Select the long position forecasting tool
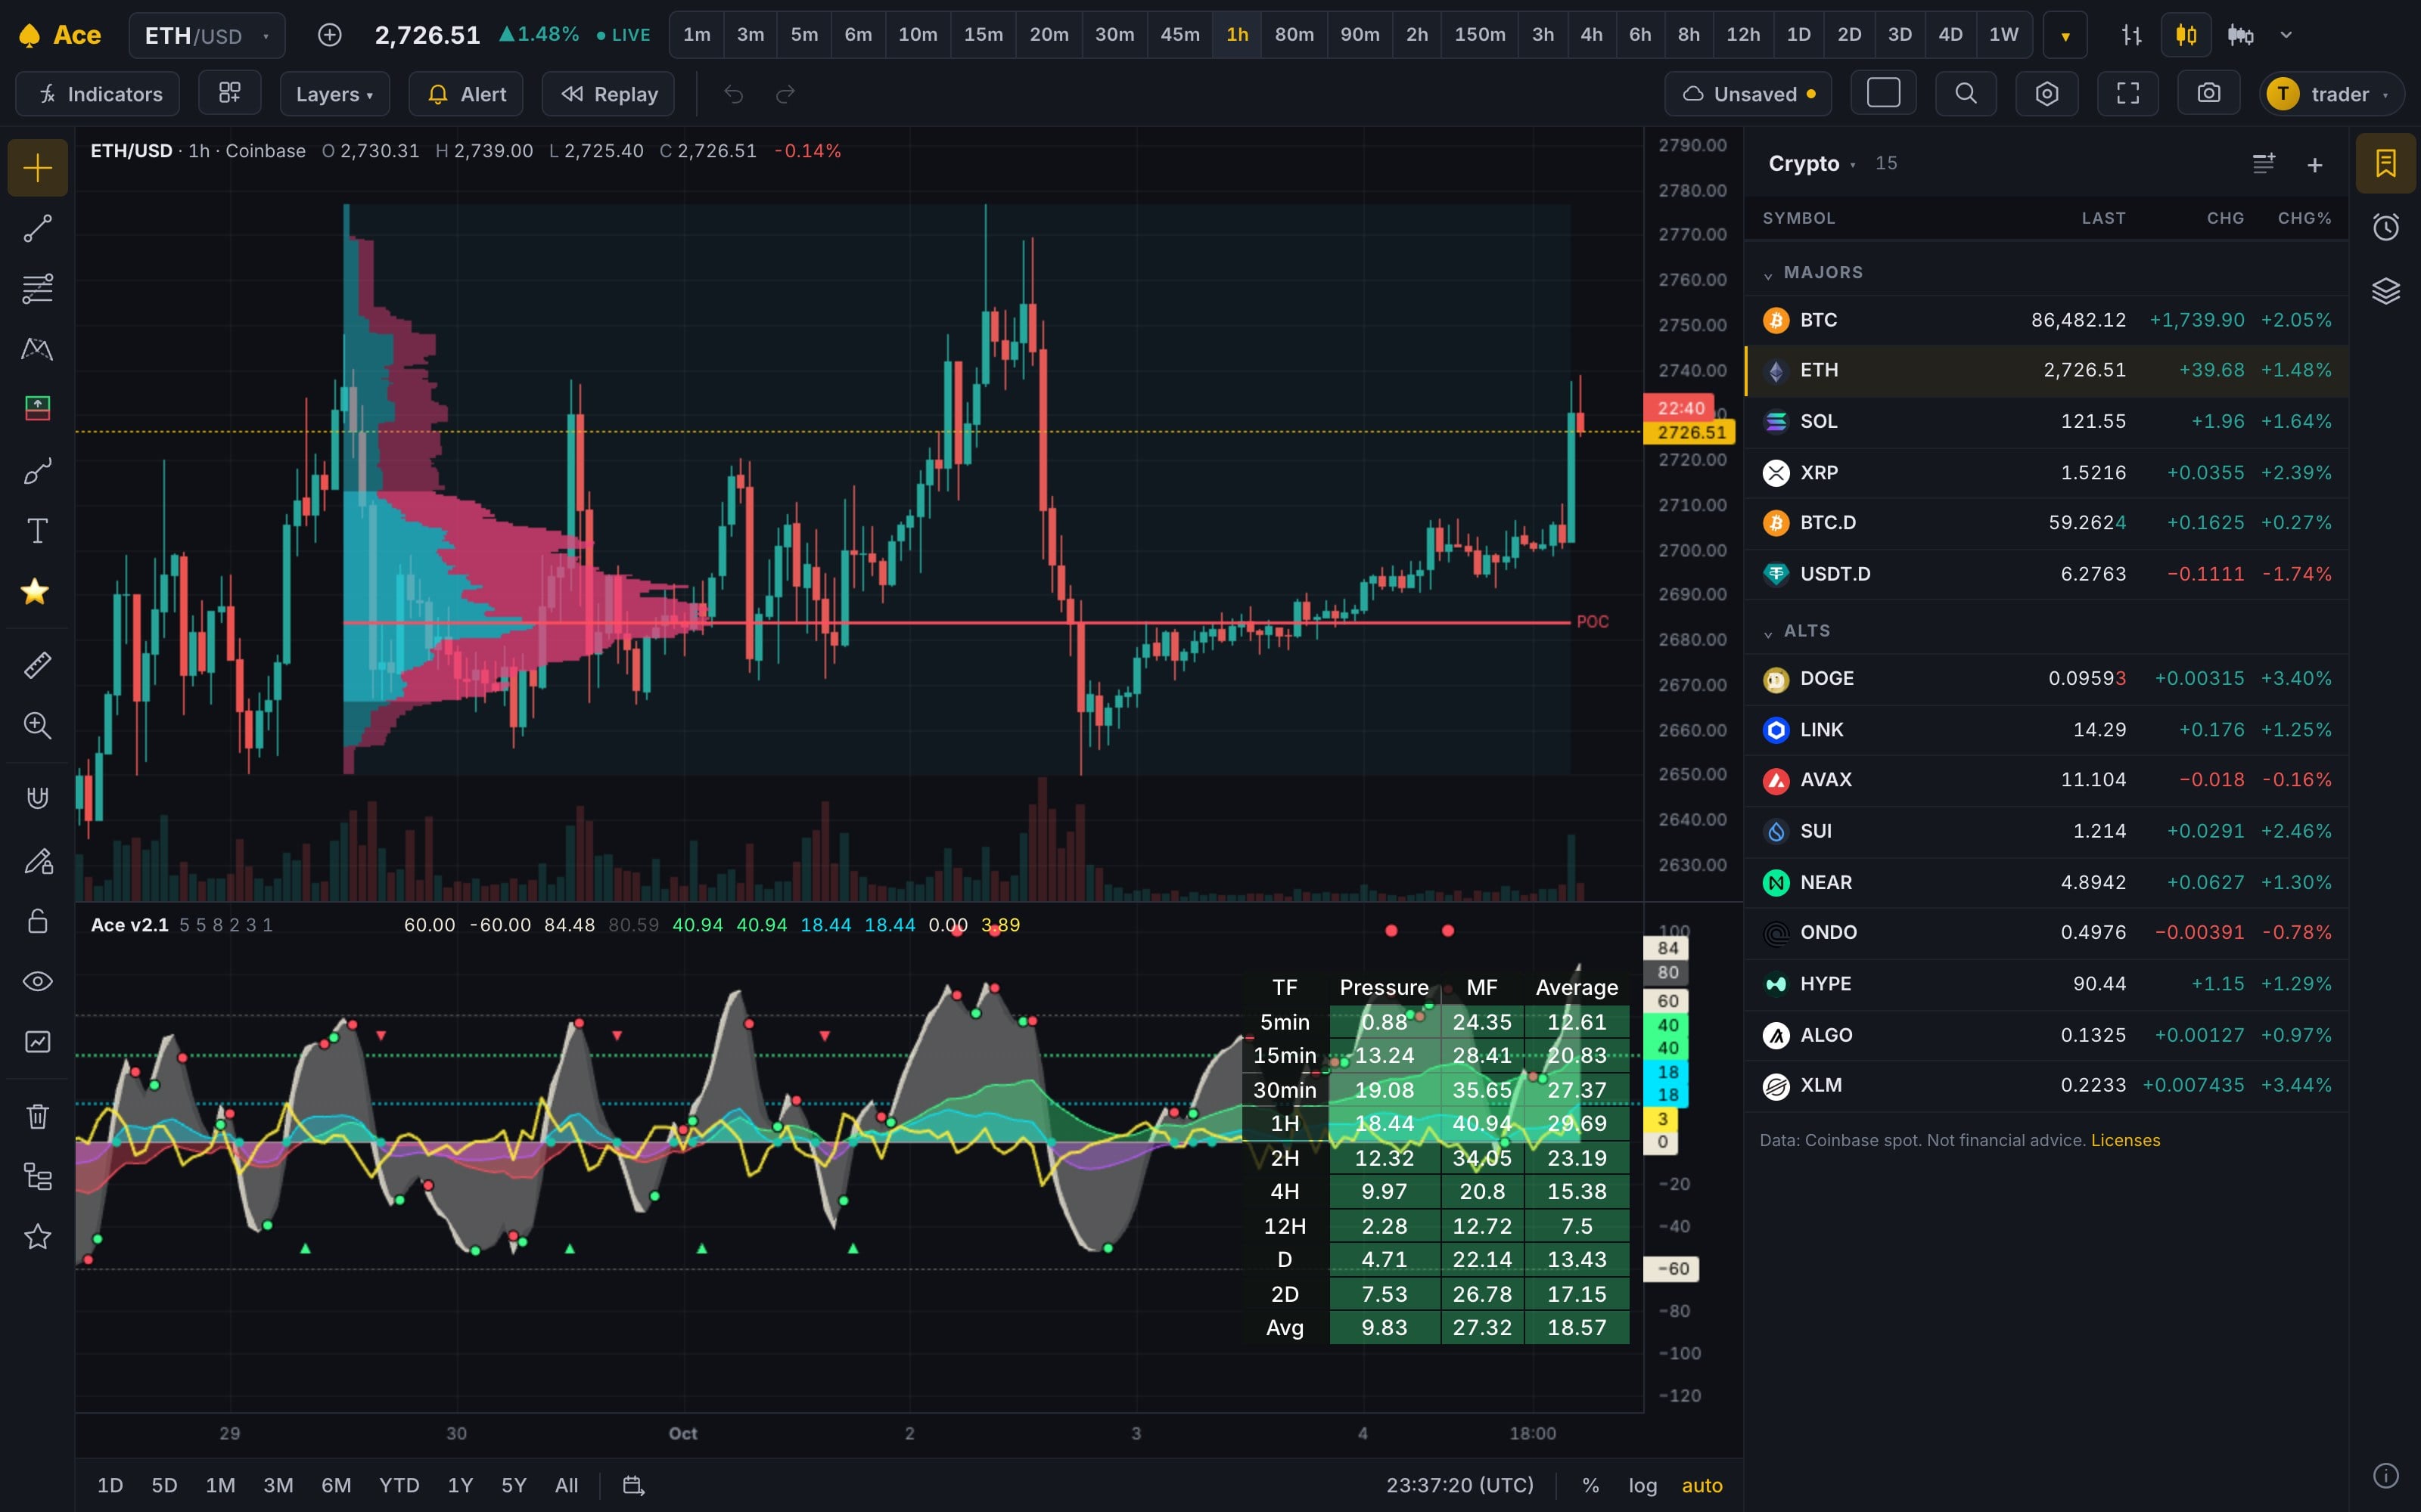 (x=37, y=408)
